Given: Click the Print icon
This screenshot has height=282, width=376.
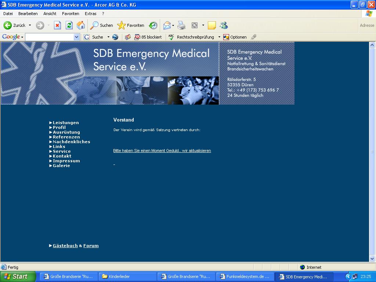Looking at the screenshot, I should coord(181,25).
